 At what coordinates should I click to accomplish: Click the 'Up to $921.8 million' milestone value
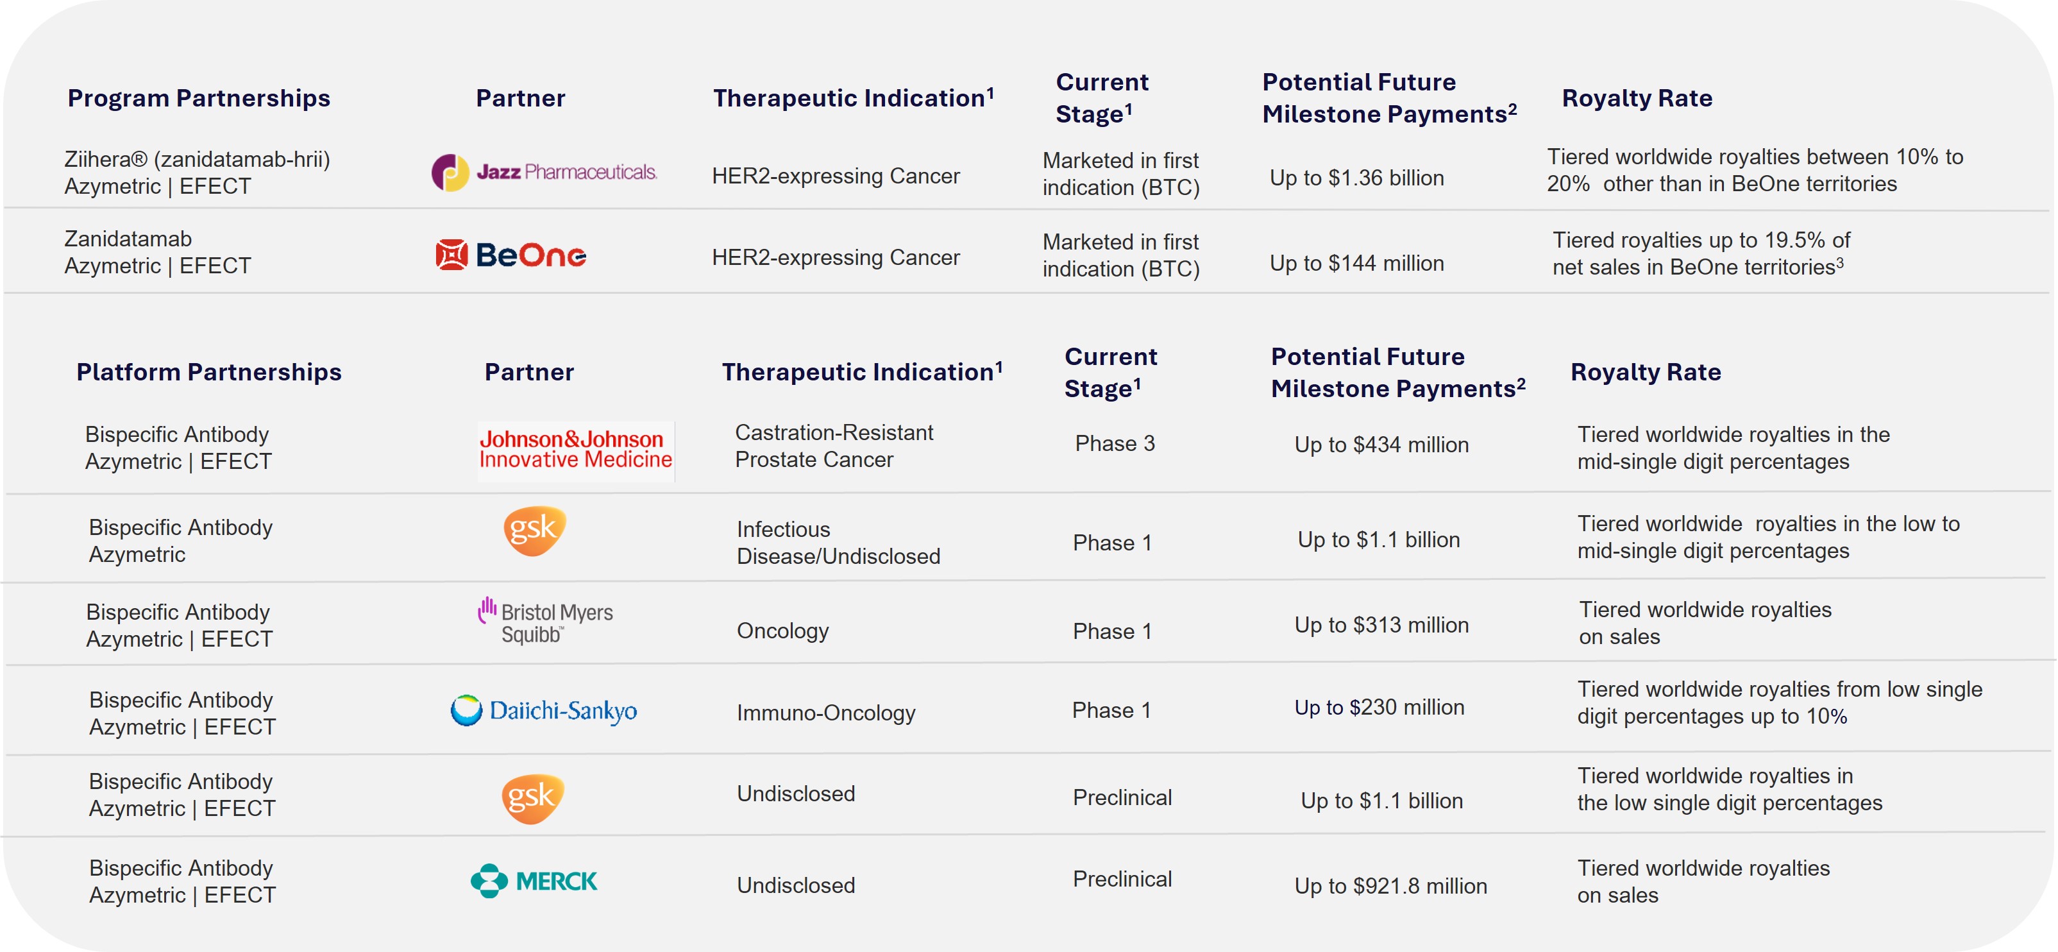pyautogui.click(x=1390, y=886)
